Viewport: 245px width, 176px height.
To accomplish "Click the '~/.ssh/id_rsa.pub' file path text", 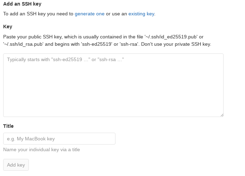I will 23,44.
